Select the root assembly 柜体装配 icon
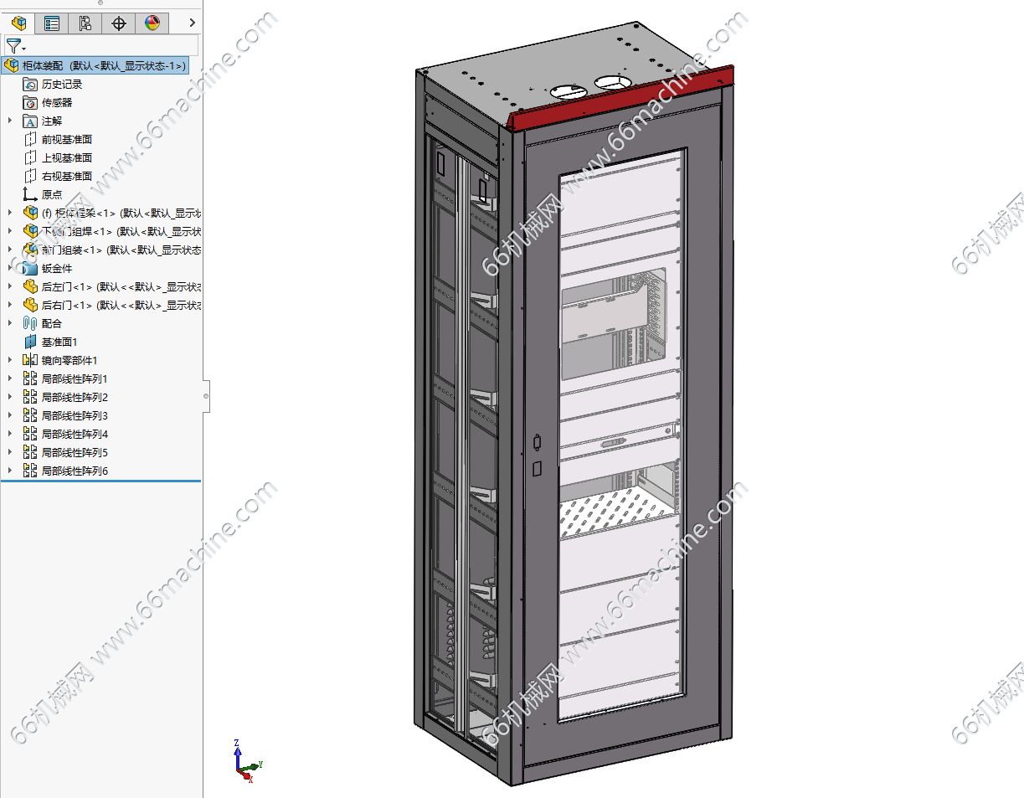The height and width of the screenshot is (798, 1024). (x=12, y=65)
